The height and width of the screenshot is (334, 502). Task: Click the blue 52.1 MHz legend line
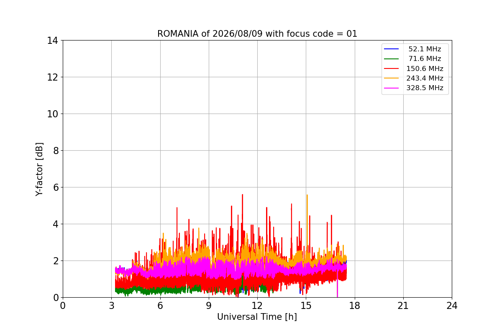tap(392, 49)
